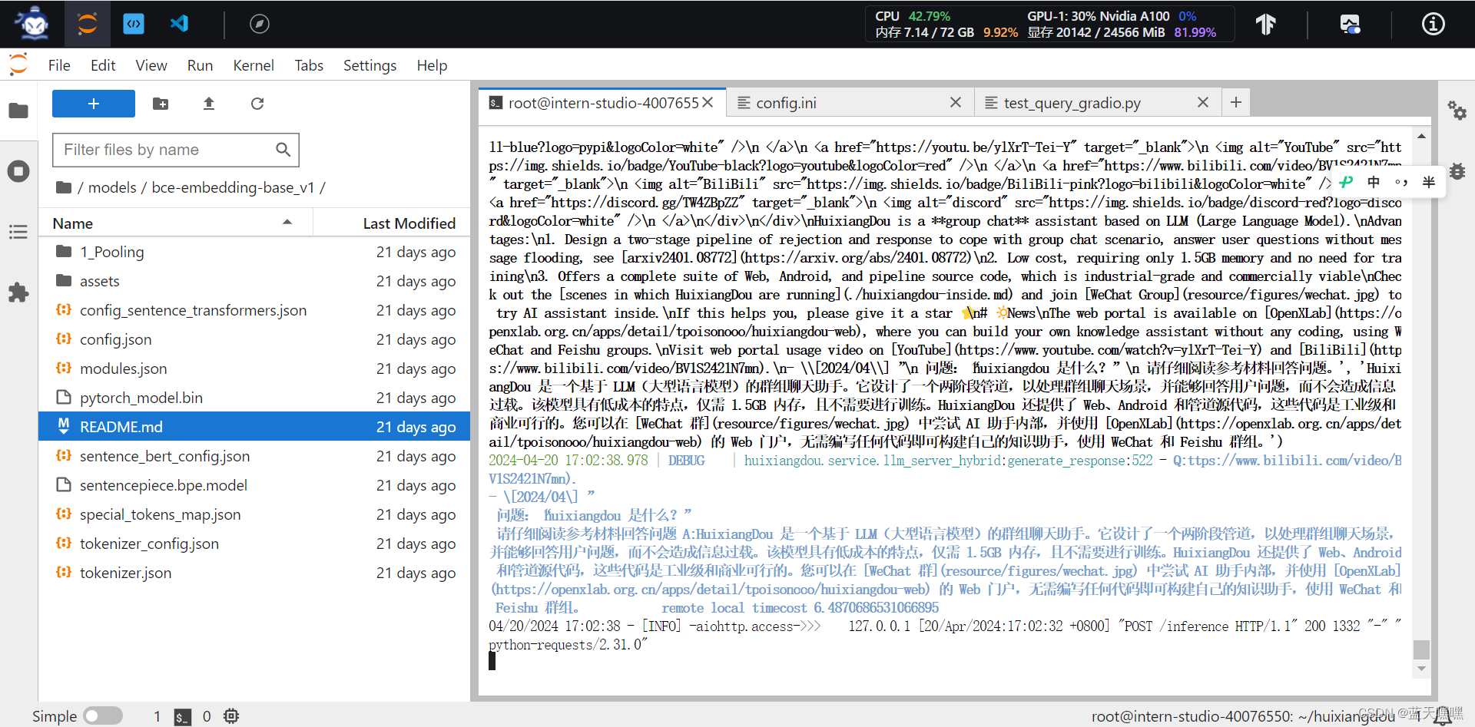Image resolution: width=1475 pixels, height=727 pixels.
Task: Open the assets folder
Action: [x=254, y=281]
